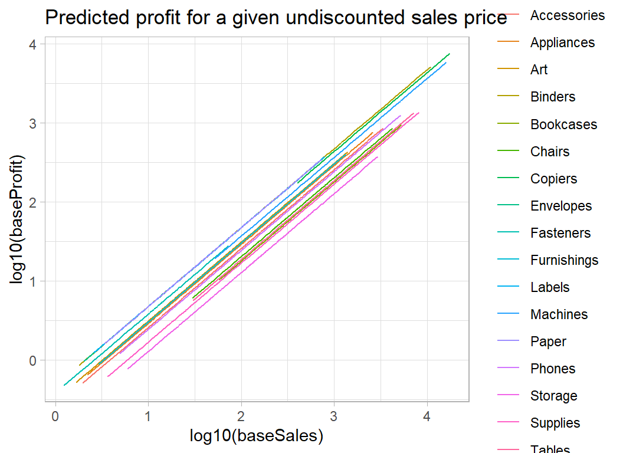Screen dimensions: 623x453
Task: Click the Accessories legend color line
Action: [508, 15]
